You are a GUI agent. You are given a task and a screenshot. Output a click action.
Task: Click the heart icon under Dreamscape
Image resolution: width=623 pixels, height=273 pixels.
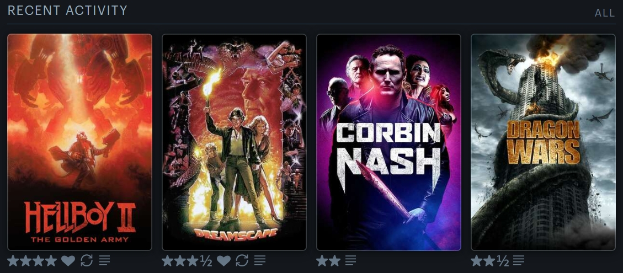tap(223, 261)
